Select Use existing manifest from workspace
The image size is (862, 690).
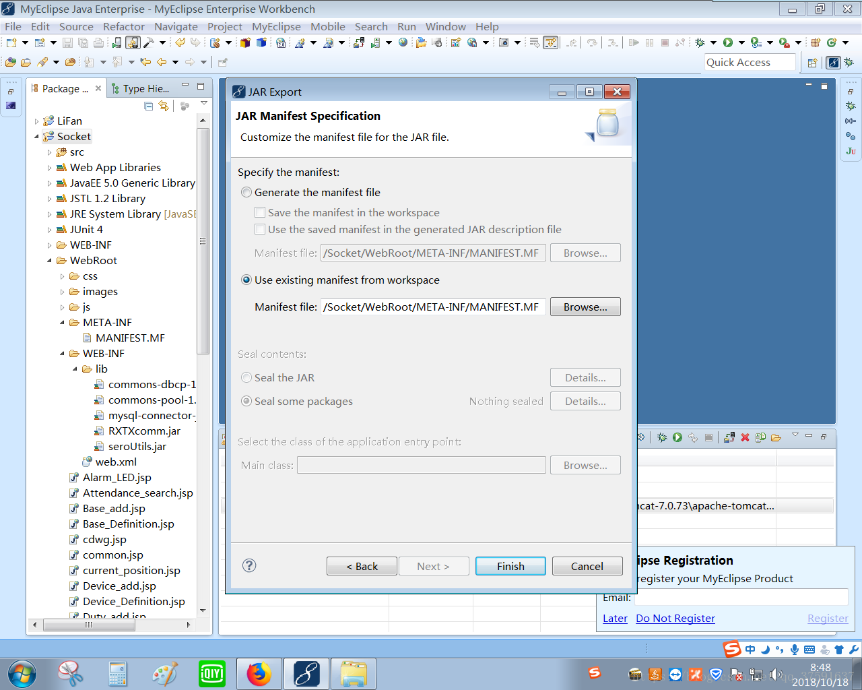tap(340, 280)
